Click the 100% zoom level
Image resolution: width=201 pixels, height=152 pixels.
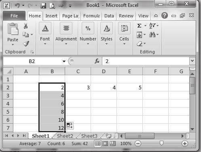point(126,144)
